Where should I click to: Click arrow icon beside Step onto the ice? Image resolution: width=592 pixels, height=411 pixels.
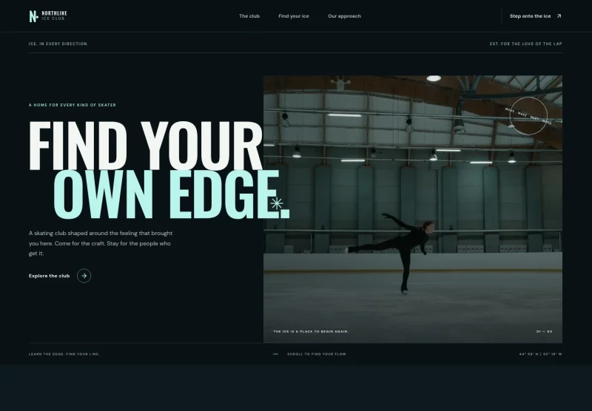[559, 16]
